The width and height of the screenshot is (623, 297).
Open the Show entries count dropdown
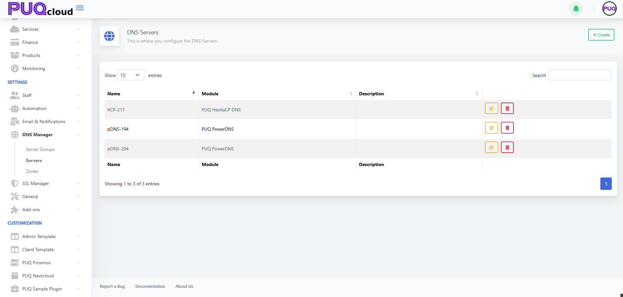(130, 75)
